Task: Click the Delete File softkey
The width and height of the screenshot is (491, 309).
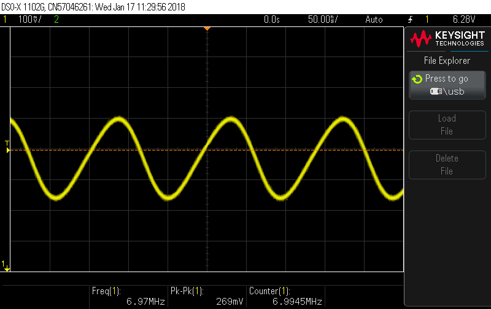Action: point(446,165)
